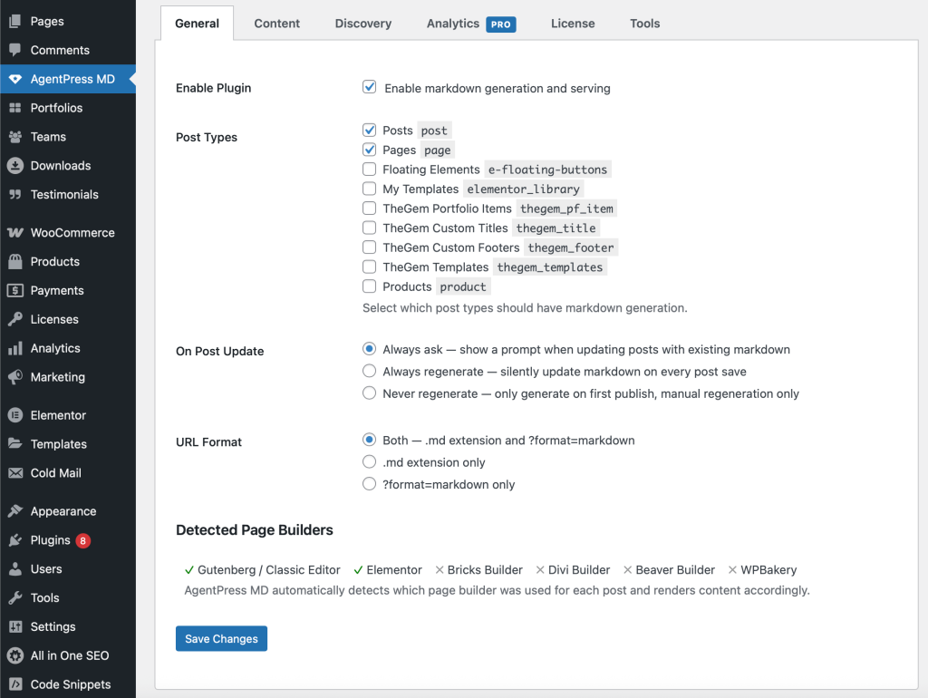The image size is (928, 698).
Task: Uncheck the Posts post type checkbox
Action: (x=370, y=130)
